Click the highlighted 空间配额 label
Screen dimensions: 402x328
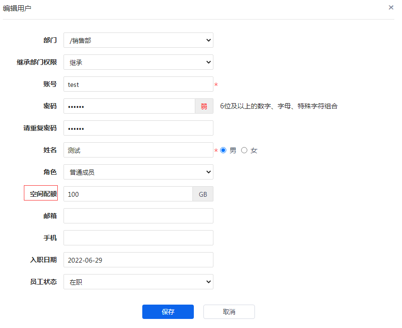coord(41,193)
